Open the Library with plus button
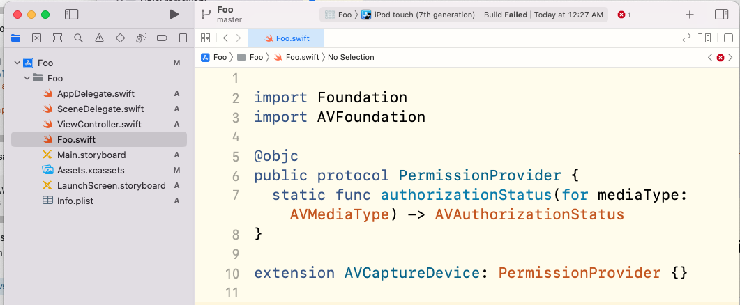 690,15
